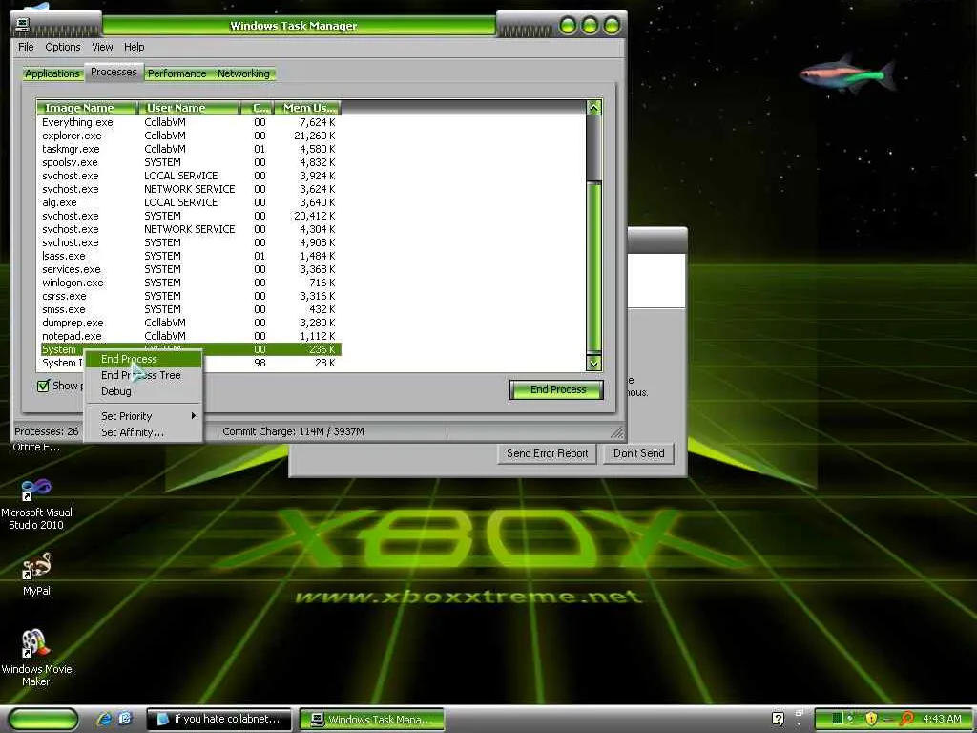
Task: Click the language bar help question-mark icon
Action: tap(778, 719)
